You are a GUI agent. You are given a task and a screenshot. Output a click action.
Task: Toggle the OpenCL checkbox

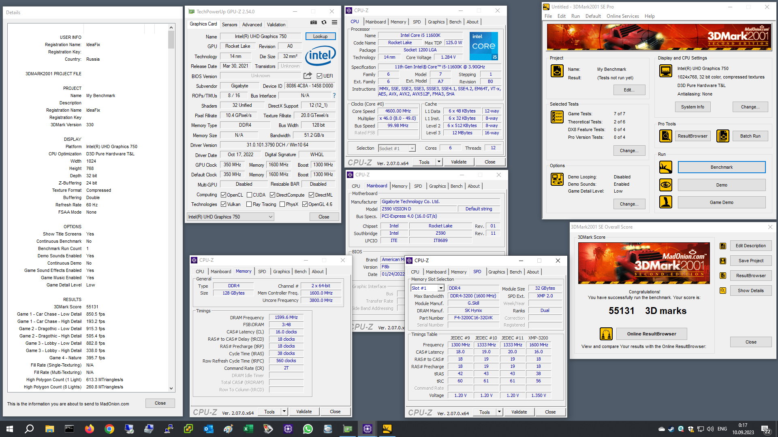[x=223, y=195]
